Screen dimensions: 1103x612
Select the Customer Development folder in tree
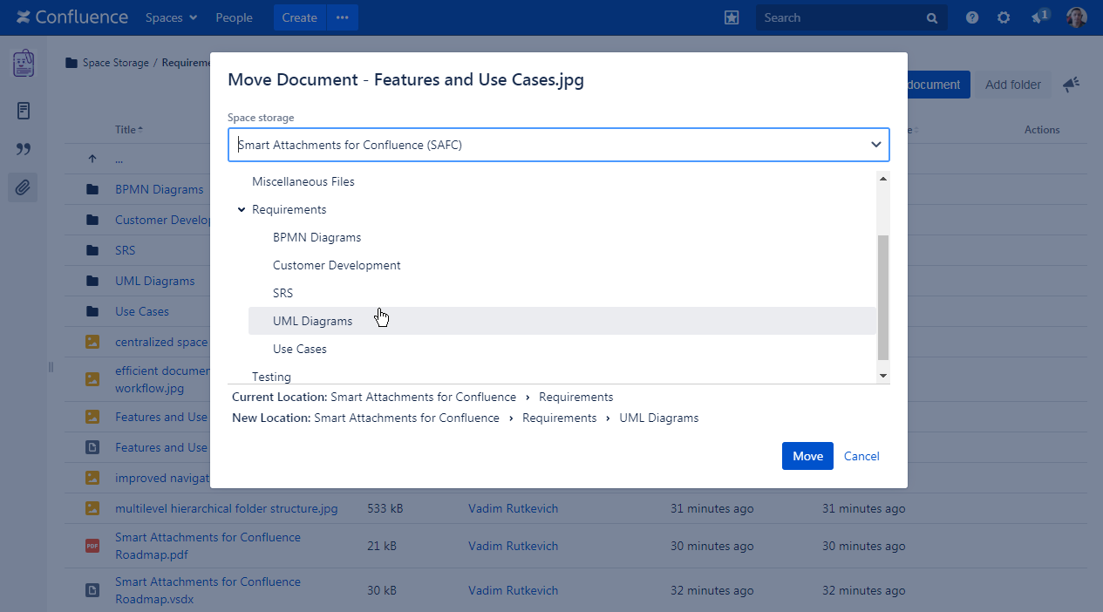pyautogui.click(x=337, y=265)
